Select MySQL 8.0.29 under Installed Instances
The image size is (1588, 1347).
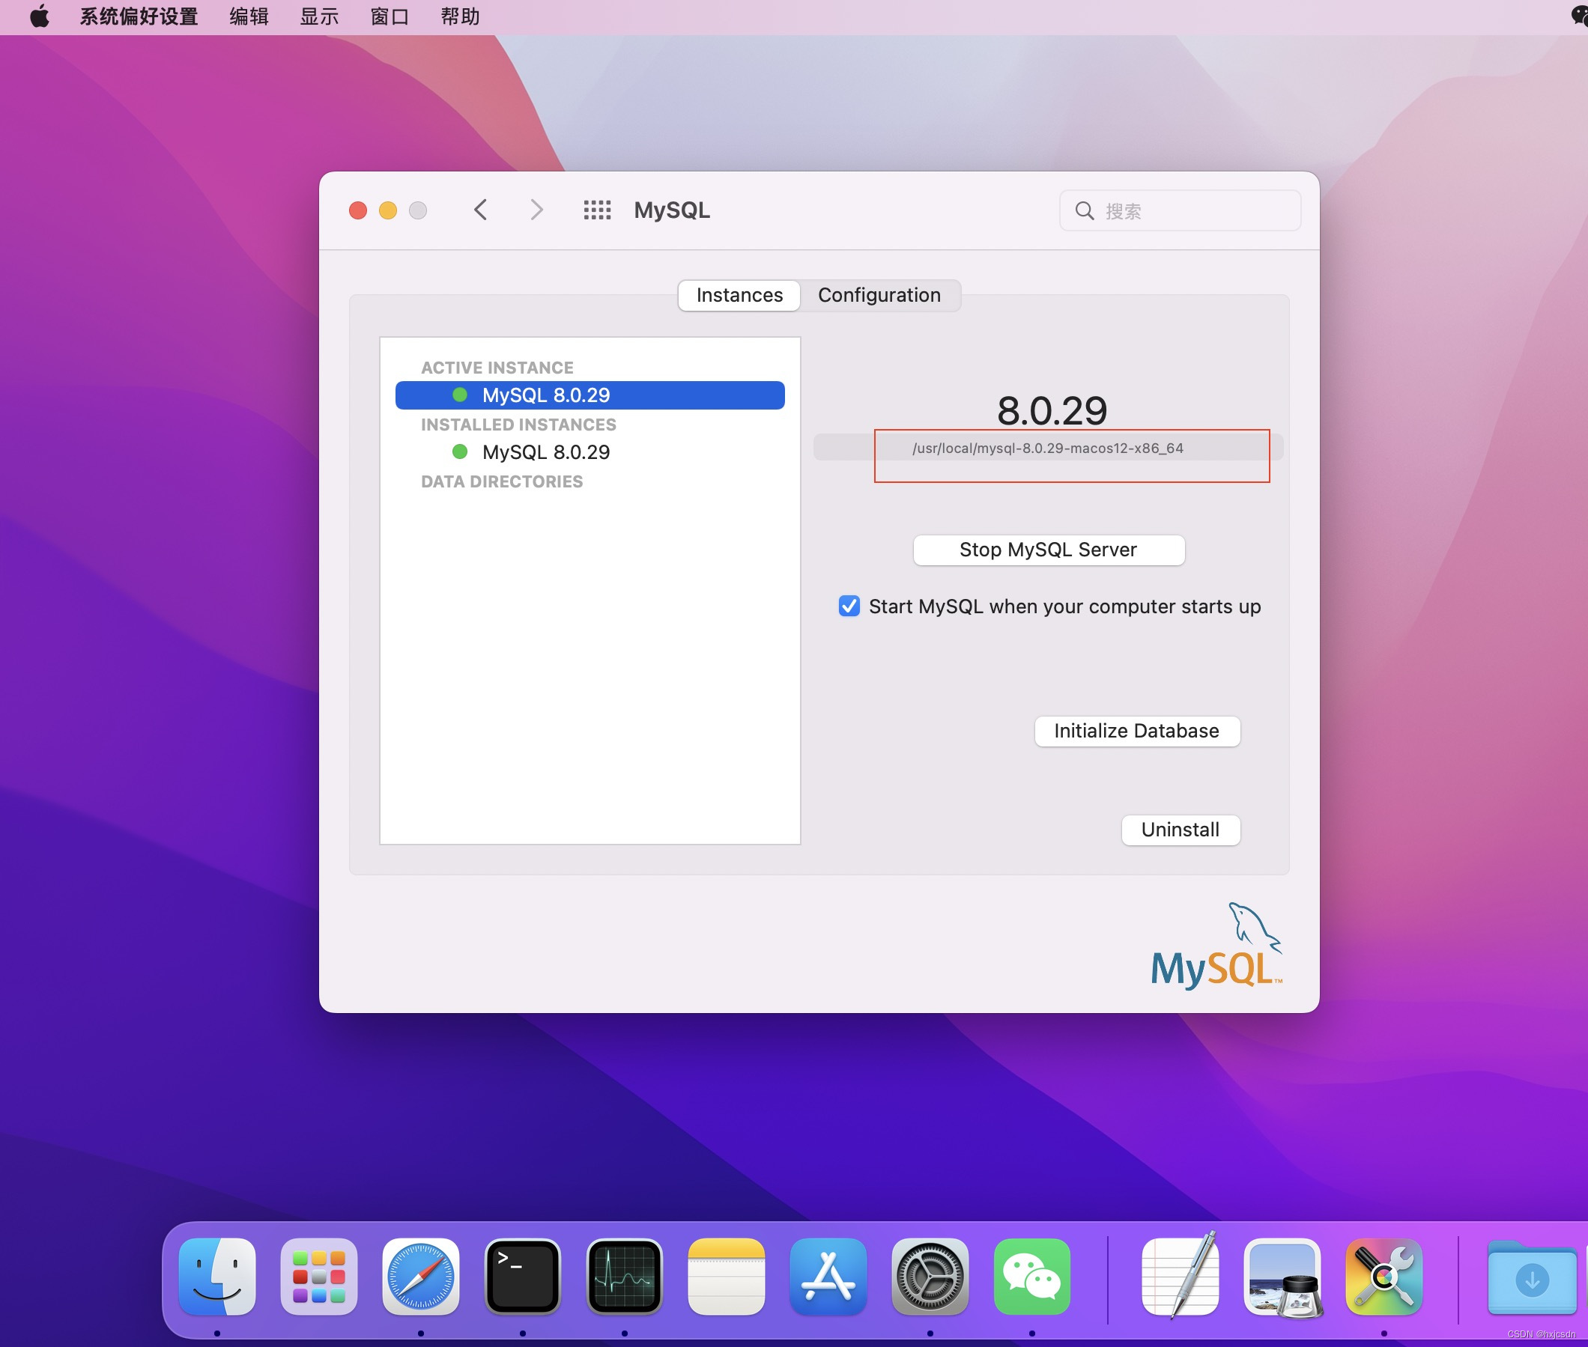coord(545,451)
